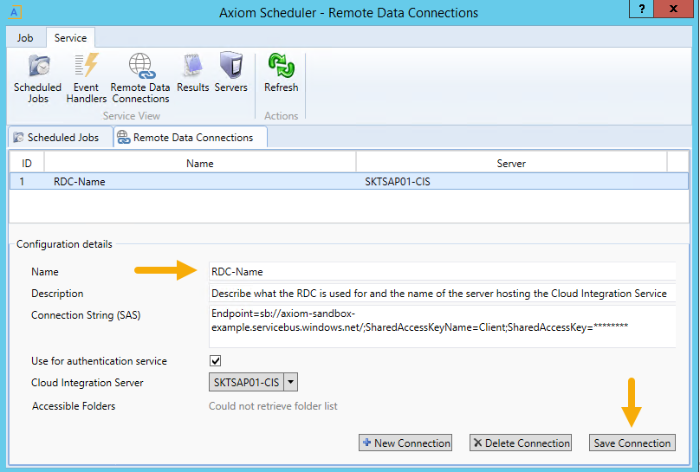This screenshot has width=700, height=472.
Task: Click the SKTSAP01-CIS server cell
Action: 398,182
